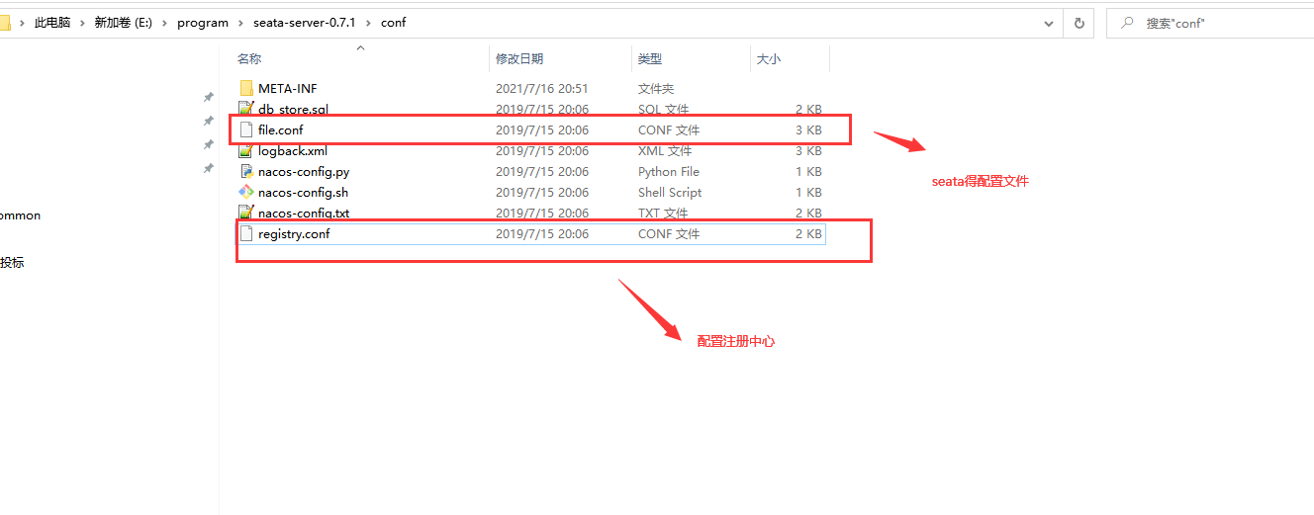
Task: Sort files by the 名称 column header
Action: point(249,59)
